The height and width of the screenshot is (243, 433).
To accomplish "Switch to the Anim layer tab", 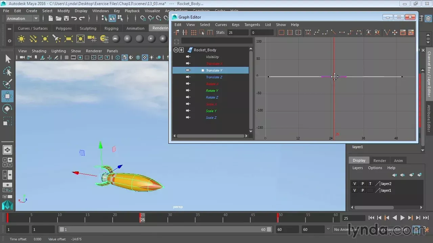I will point(398,161).
